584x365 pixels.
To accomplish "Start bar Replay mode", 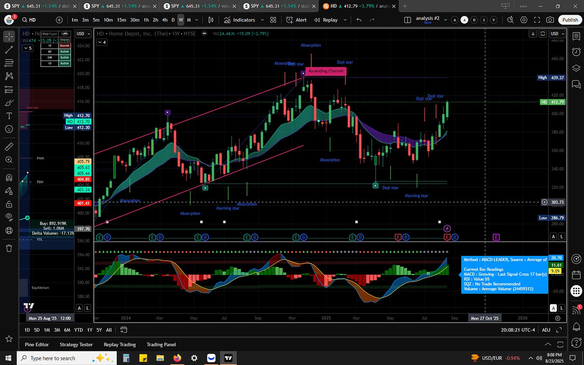I will pyautogui.click(x=326, y=20).
